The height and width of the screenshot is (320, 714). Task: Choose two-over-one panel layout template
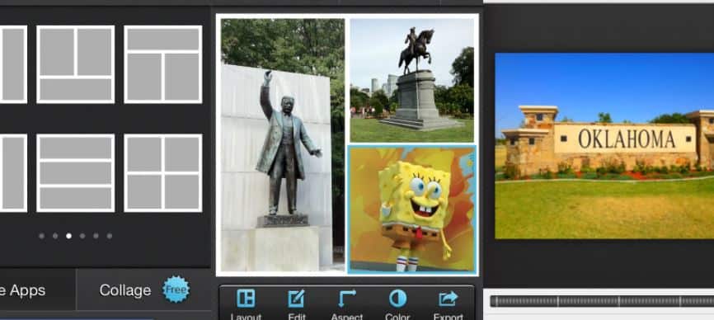[76, 64]
